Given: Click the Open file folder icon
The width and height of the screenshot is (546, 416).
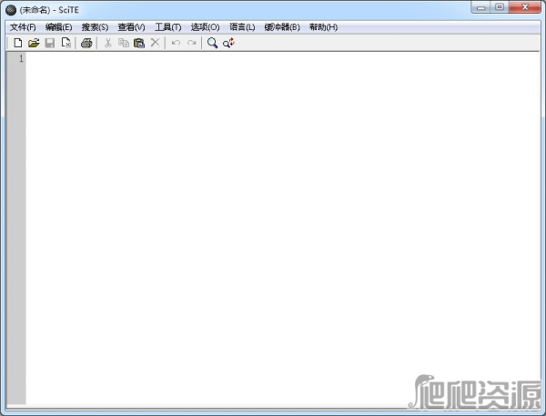Looking at the screenshot, I should click(x=34, y=43).
